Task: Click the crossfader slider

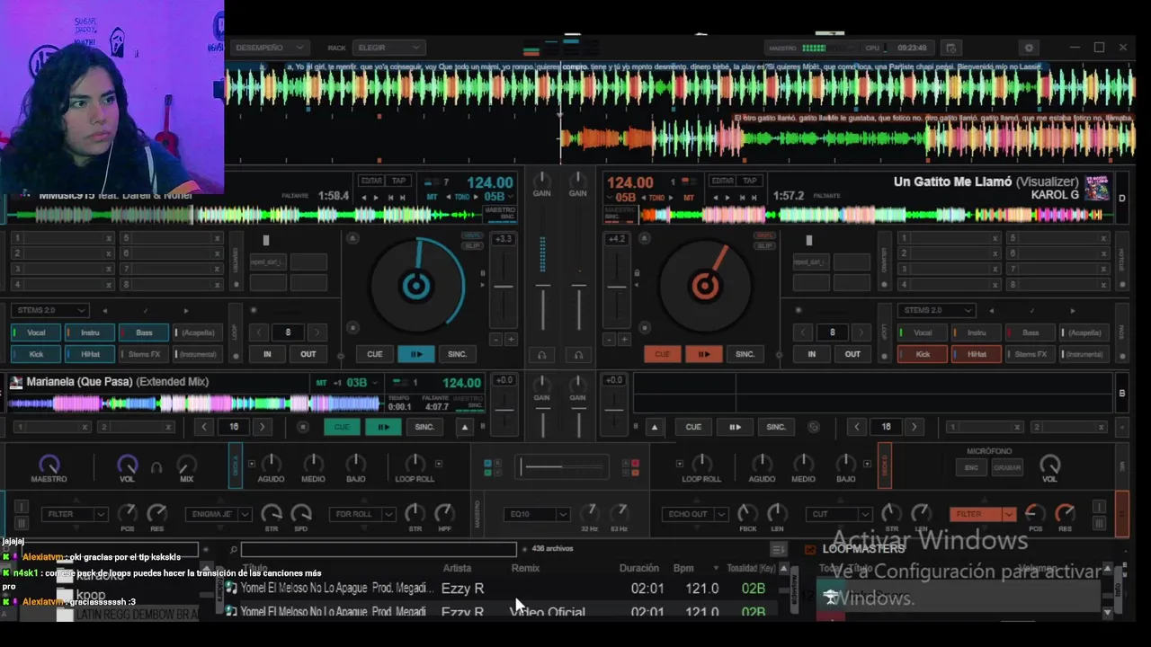Action: pos(564,466)
